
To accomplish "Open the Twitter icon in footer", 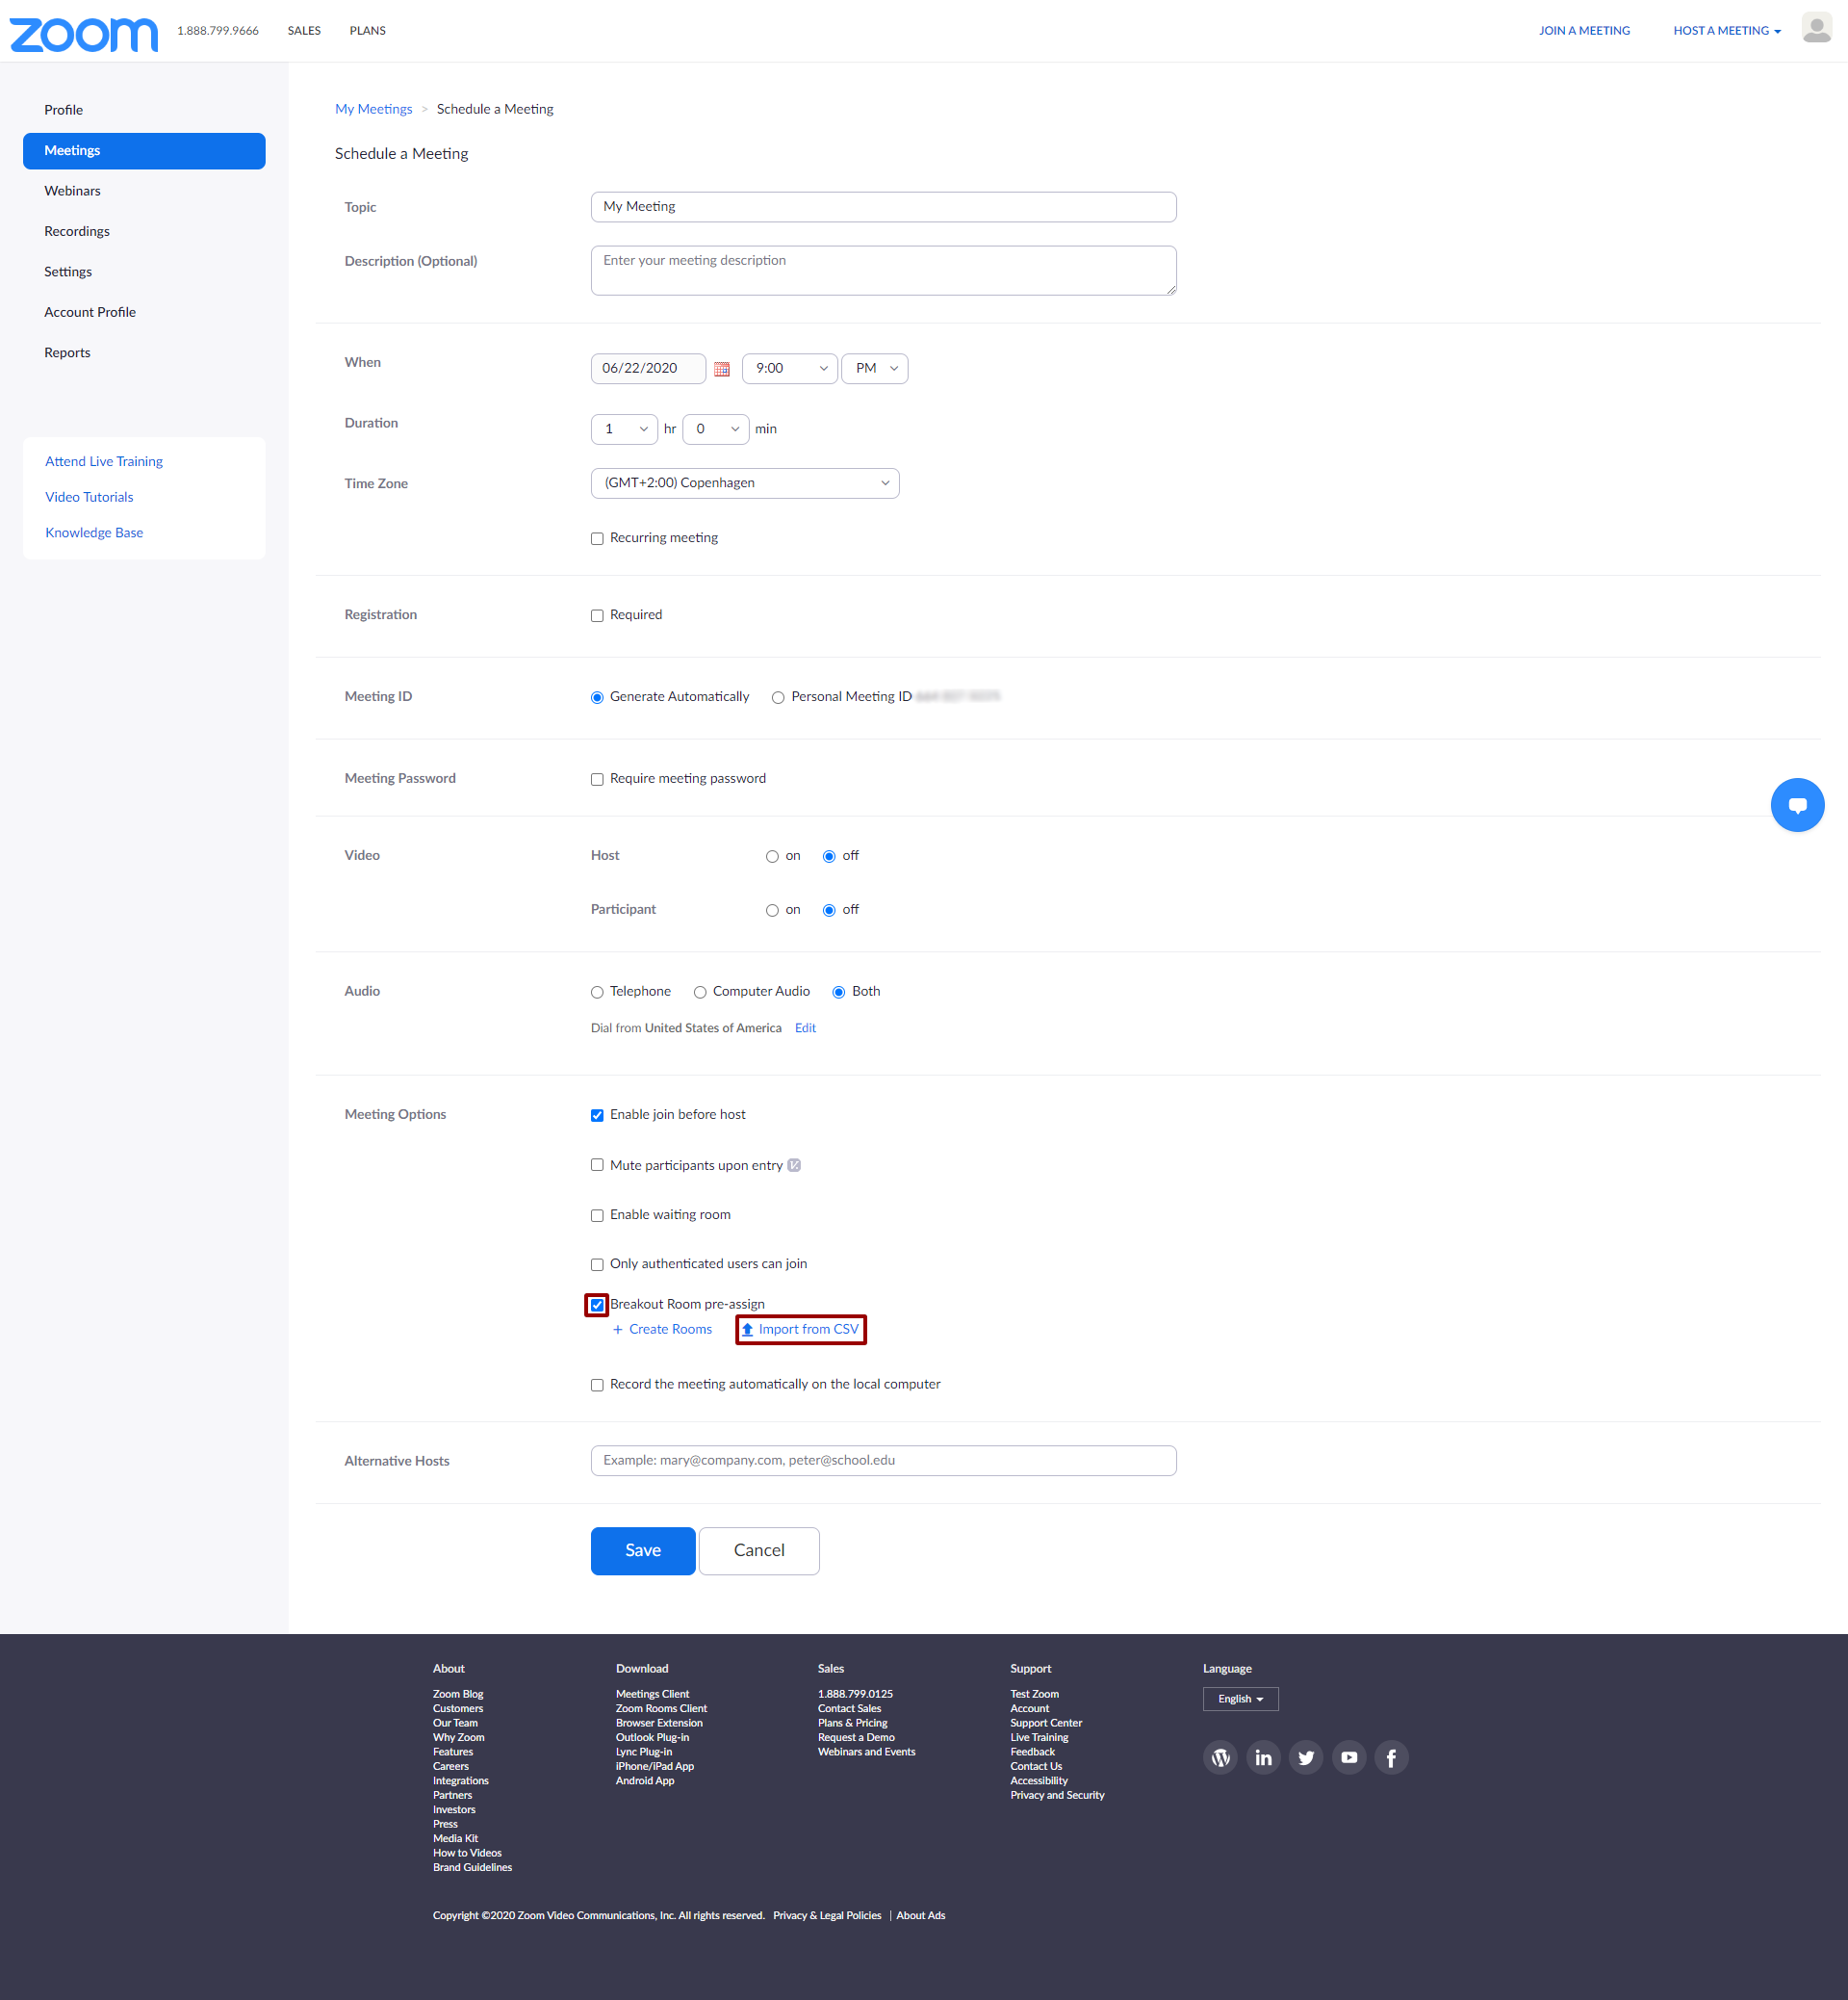I will [x=1305, y=1757].
